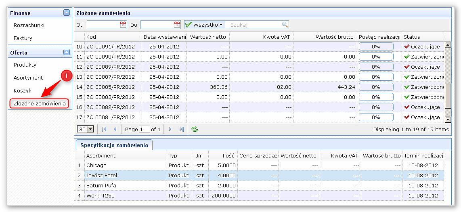Open the 'Do' date calendar picker
This screenshot has width=461, height=212.
(177, 25)
